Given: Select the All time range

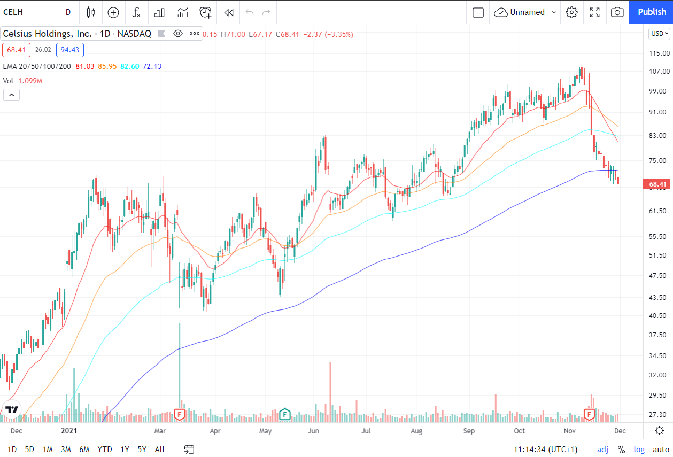Looking at the screenshot, I should [159, 450].
